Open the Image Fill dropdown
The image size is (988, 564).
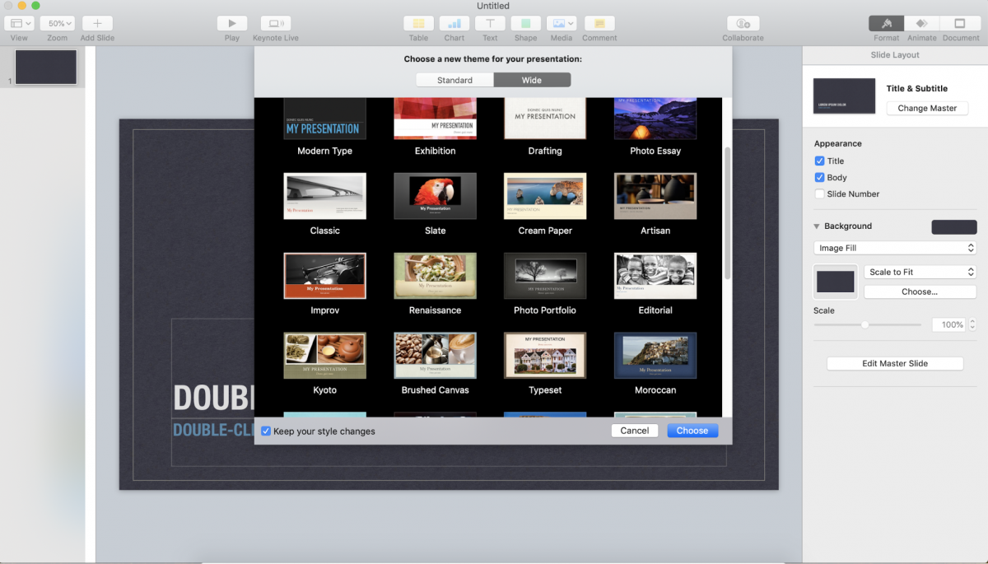tap(895, 248)
